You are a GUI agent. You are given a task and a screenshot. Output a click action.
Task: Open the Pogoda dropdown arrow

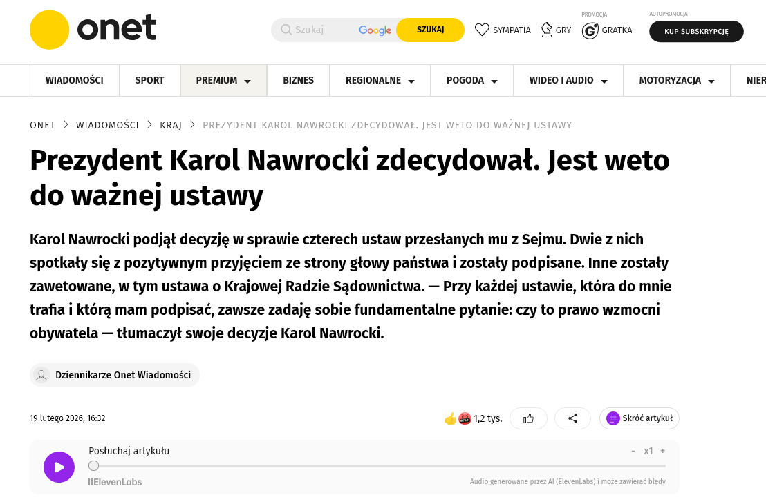point(494,81)
